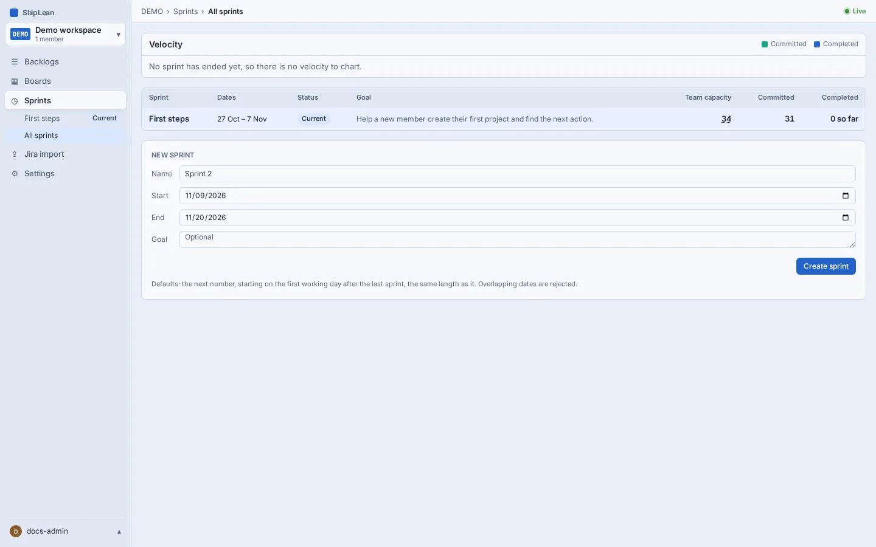Image resolution: width=876 pixels, height=547 pixels.
Task: Click DEMO in the breadcrumb
Action: point(152,12)
